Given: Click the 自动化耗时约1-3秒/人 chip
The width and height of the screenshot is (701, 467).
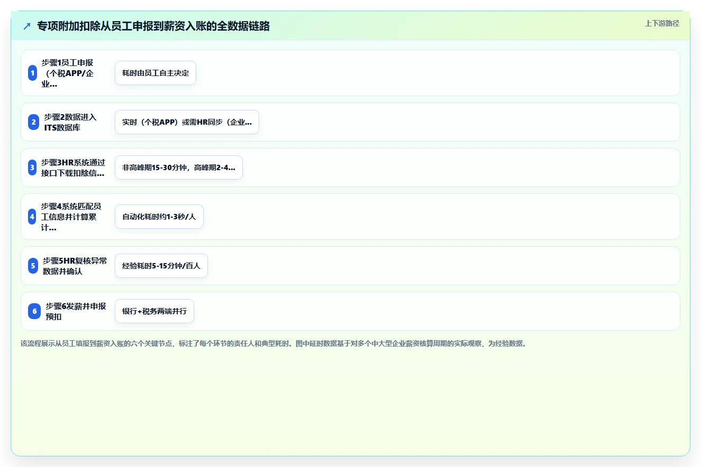Looking at the screenshot, I should point(159,217).
